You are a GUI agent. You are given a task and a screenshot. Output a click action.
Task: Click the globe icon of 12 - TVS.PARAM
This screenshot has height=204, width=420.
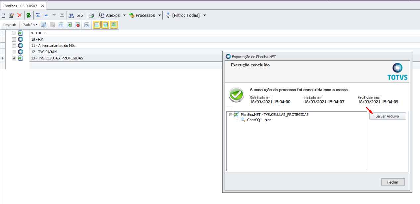tap(21, 52)
